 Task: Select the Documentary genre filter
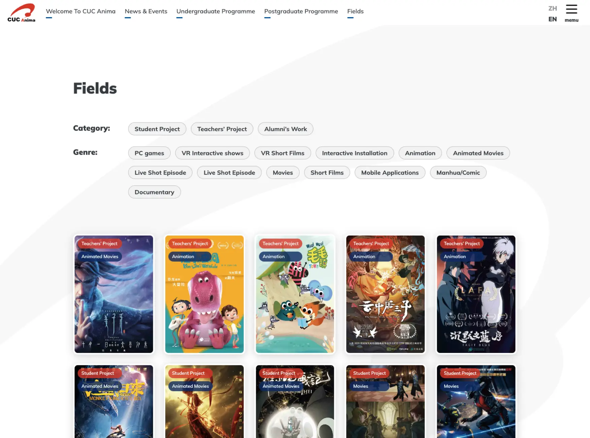coord(154,192)
